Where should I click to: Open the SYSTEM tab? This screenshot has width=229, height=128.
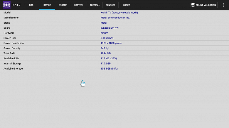pos(63,5)
